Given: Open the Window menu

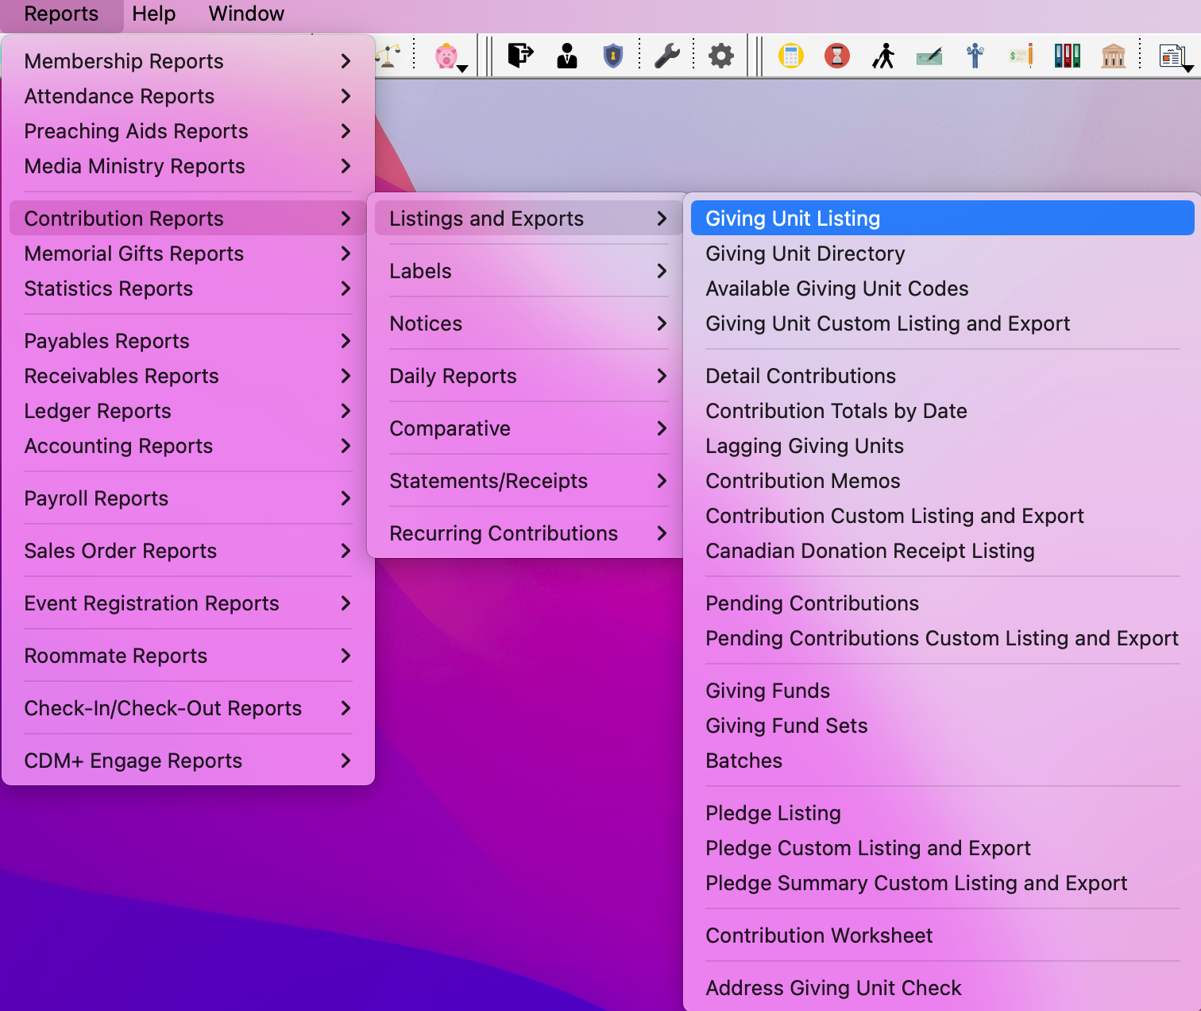Looking at the screenshot, I should [245, 14].
